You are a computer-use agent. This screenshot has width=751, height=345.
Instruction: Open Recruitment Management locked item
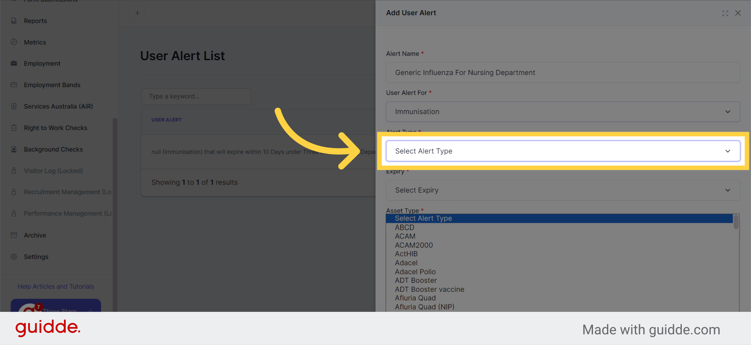pos(67,192)
